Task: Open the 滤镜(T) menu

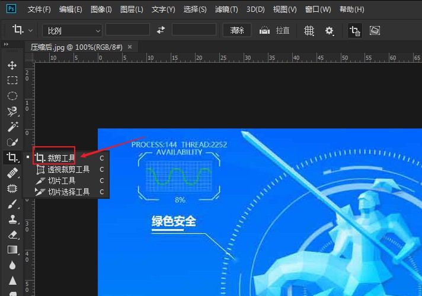Action: coord(226,9)
